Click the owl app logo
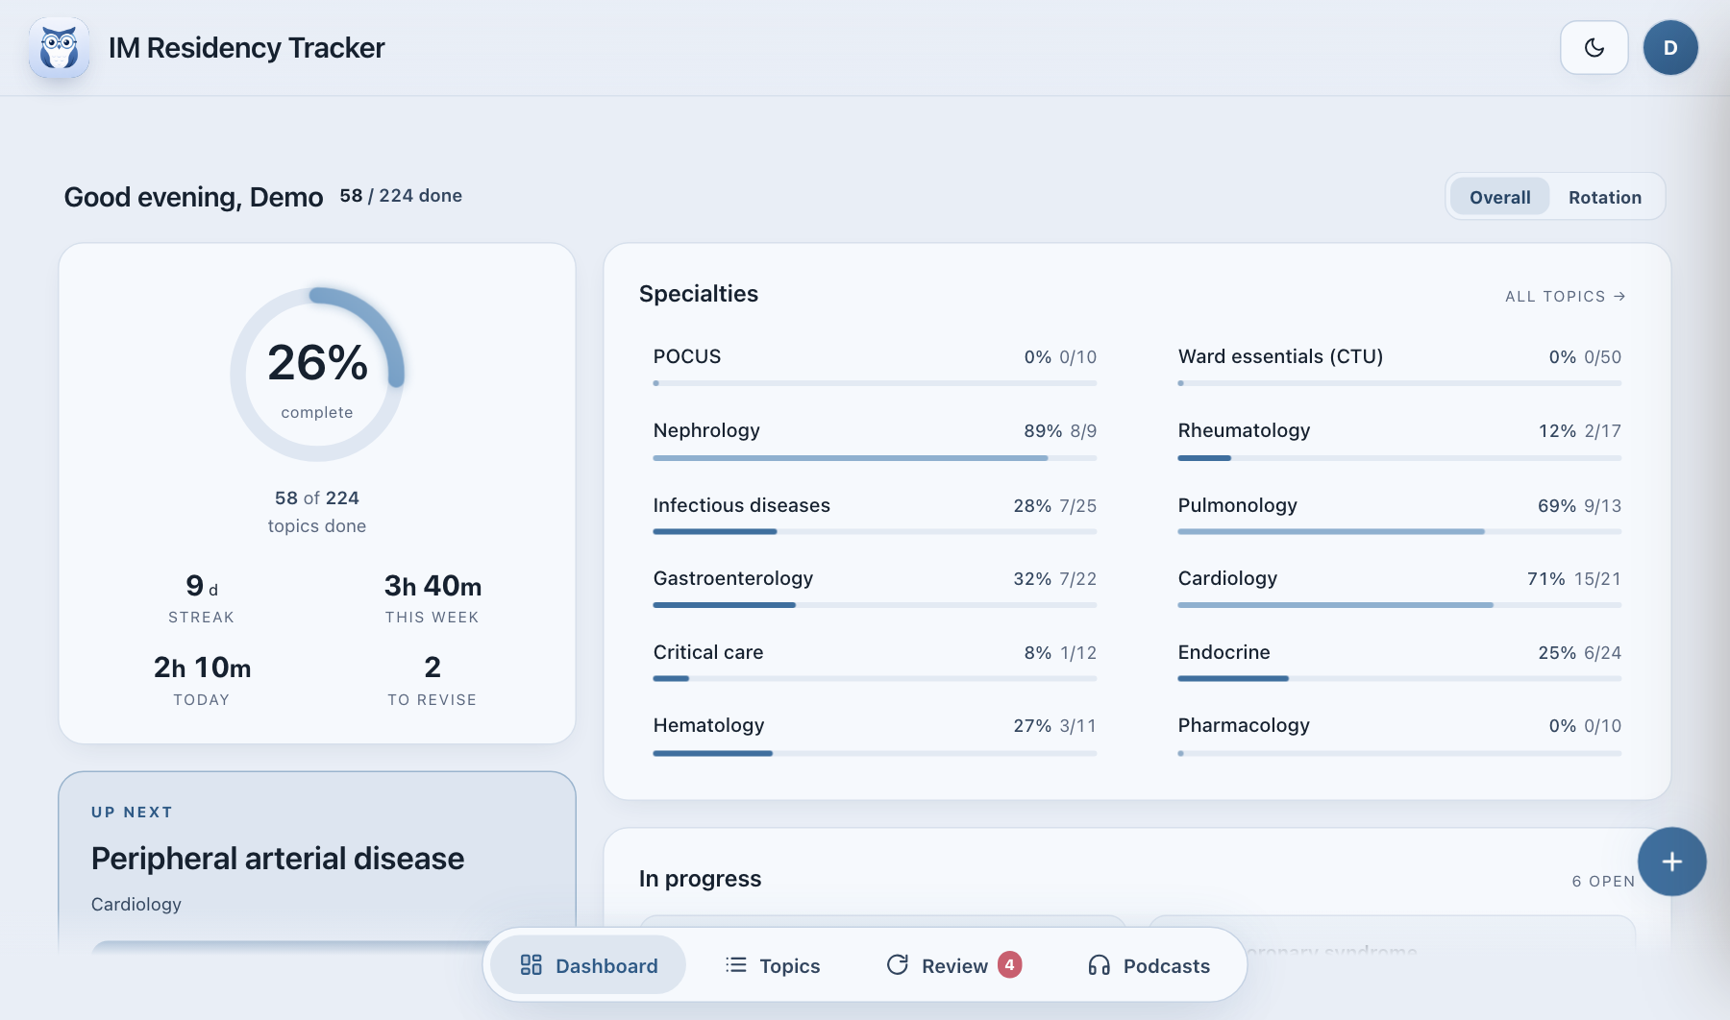 click(59, 47)
